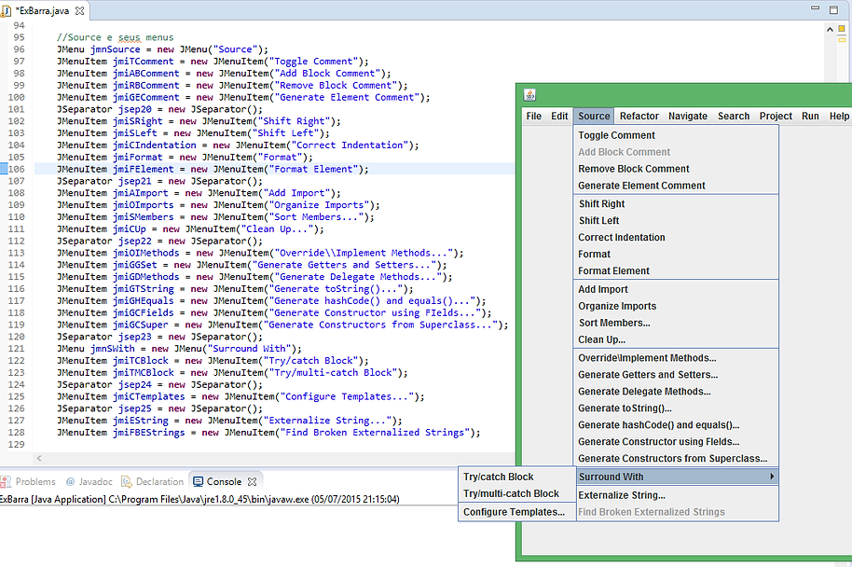Viewport: 852px width, 567px height.
Task: Select Organize Imports
Action: click(x=676, y=306)
